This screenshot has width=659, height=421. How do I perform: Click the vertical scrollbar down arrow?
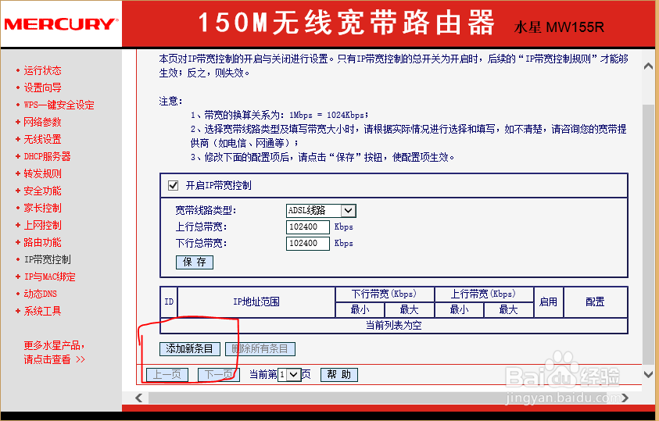pos(649,374)
